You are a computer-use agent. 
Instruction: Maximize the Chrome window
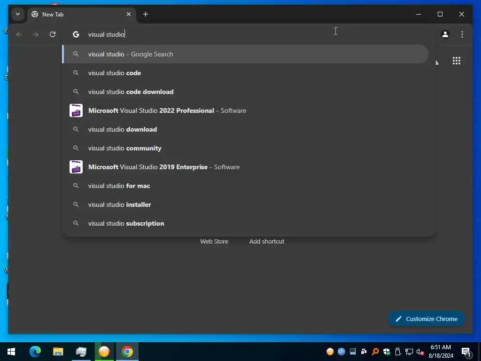(x=440, y=14)
